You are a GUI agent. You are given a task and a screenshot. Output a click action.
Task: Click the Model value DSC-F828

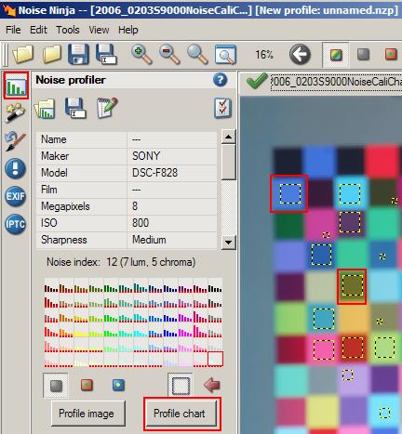tap(172, 173)
